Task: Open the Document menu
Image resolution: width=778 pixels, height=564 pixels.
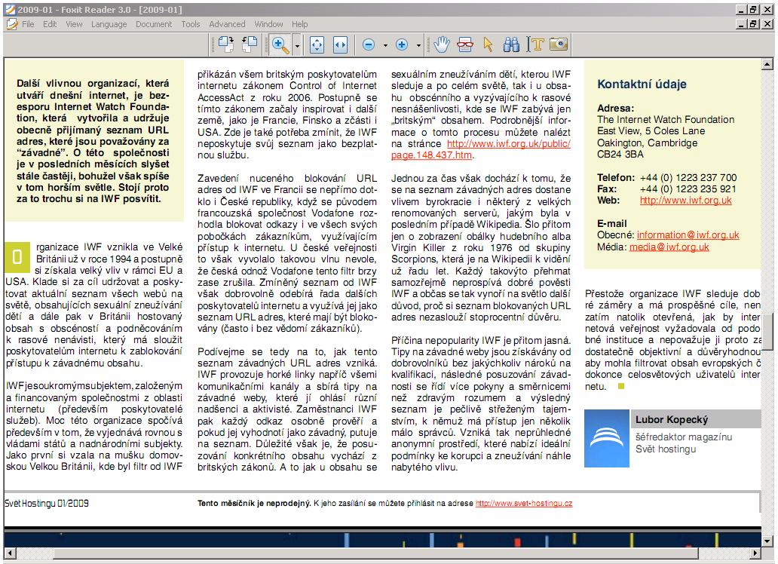Action: tap(154, 24)
